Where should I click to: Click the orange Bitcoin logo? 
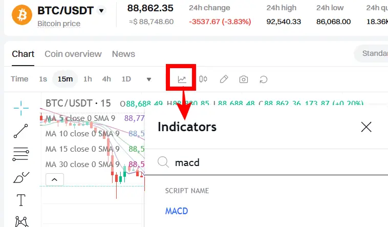tap(22, 15)
